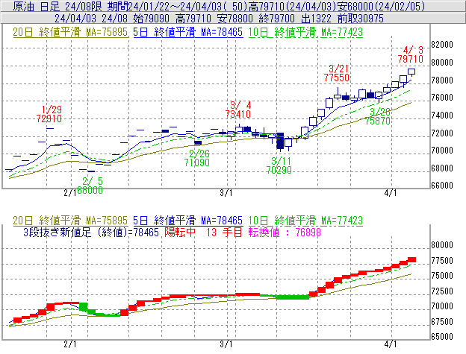Screen dimensions: 466x354
Task: Click the 13 手目 count text
Action: (x=225, y=232)
